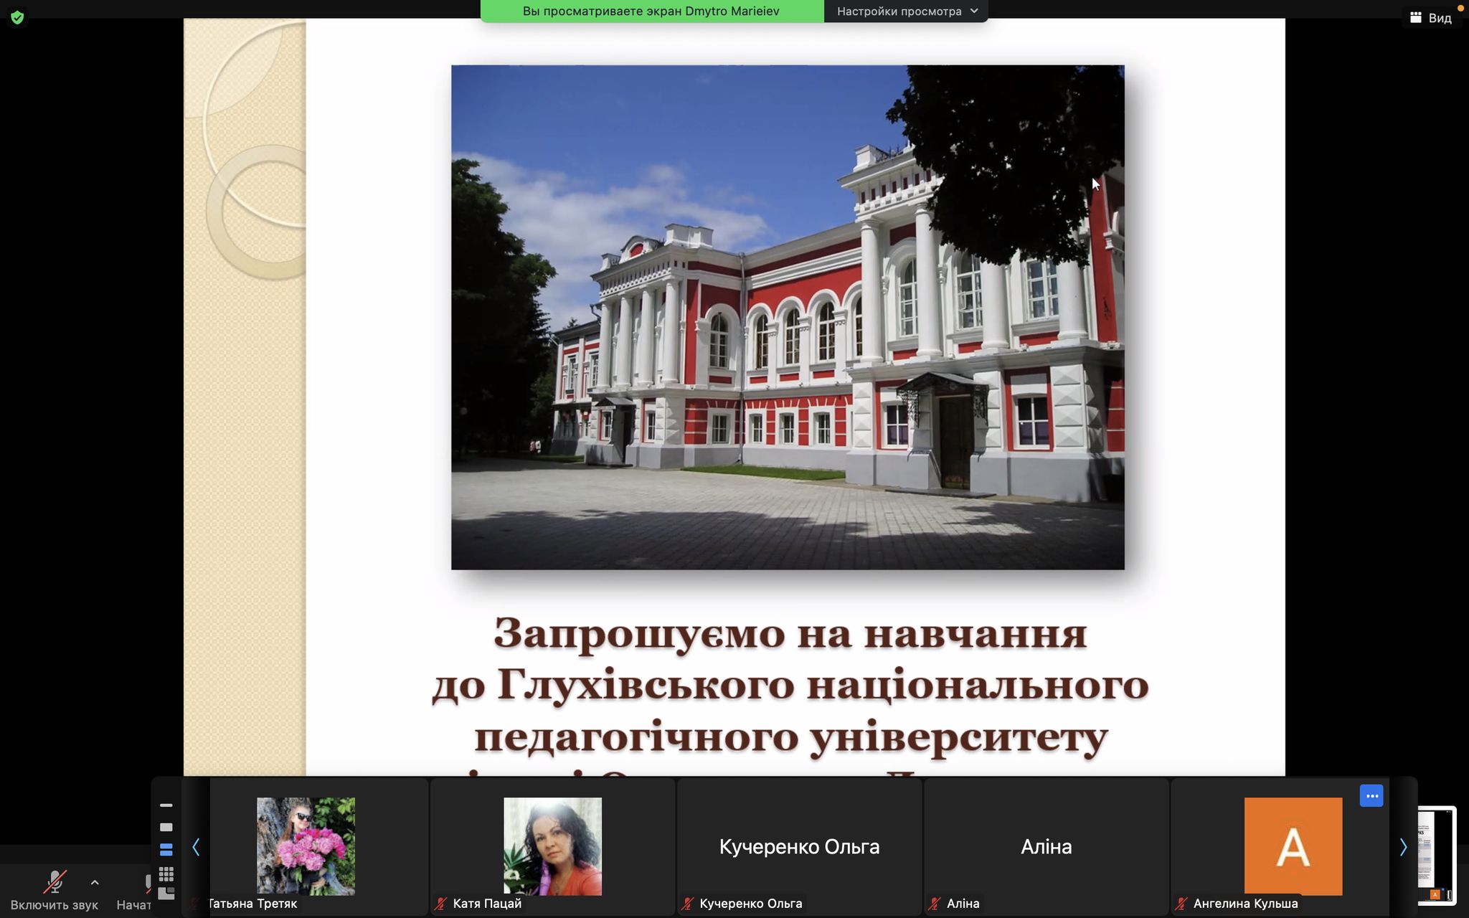The image size is (1469, 918).
Task: Click the green encryption shield icon
Action: tap(17, 17)
